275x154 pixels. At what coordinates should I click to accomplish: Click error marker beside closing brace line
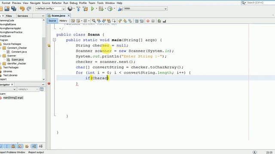click(x=49, y=83)
